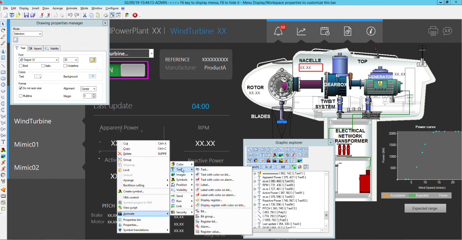Viewport: 462px width, 240px height.
Task: Uncheck Do not auto size
Action: pyautogui.click(x=21, y=88)
